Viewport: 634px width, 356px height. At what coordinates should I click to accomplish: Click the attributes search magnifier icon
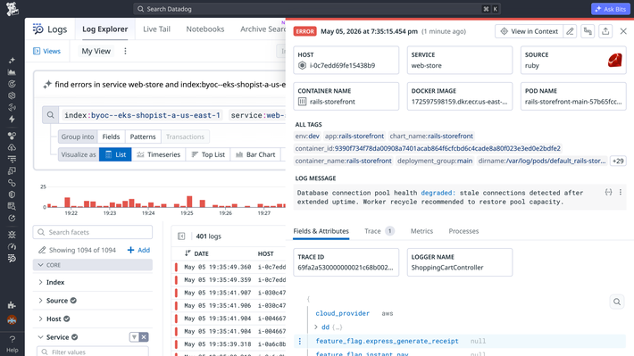(617, 302)
